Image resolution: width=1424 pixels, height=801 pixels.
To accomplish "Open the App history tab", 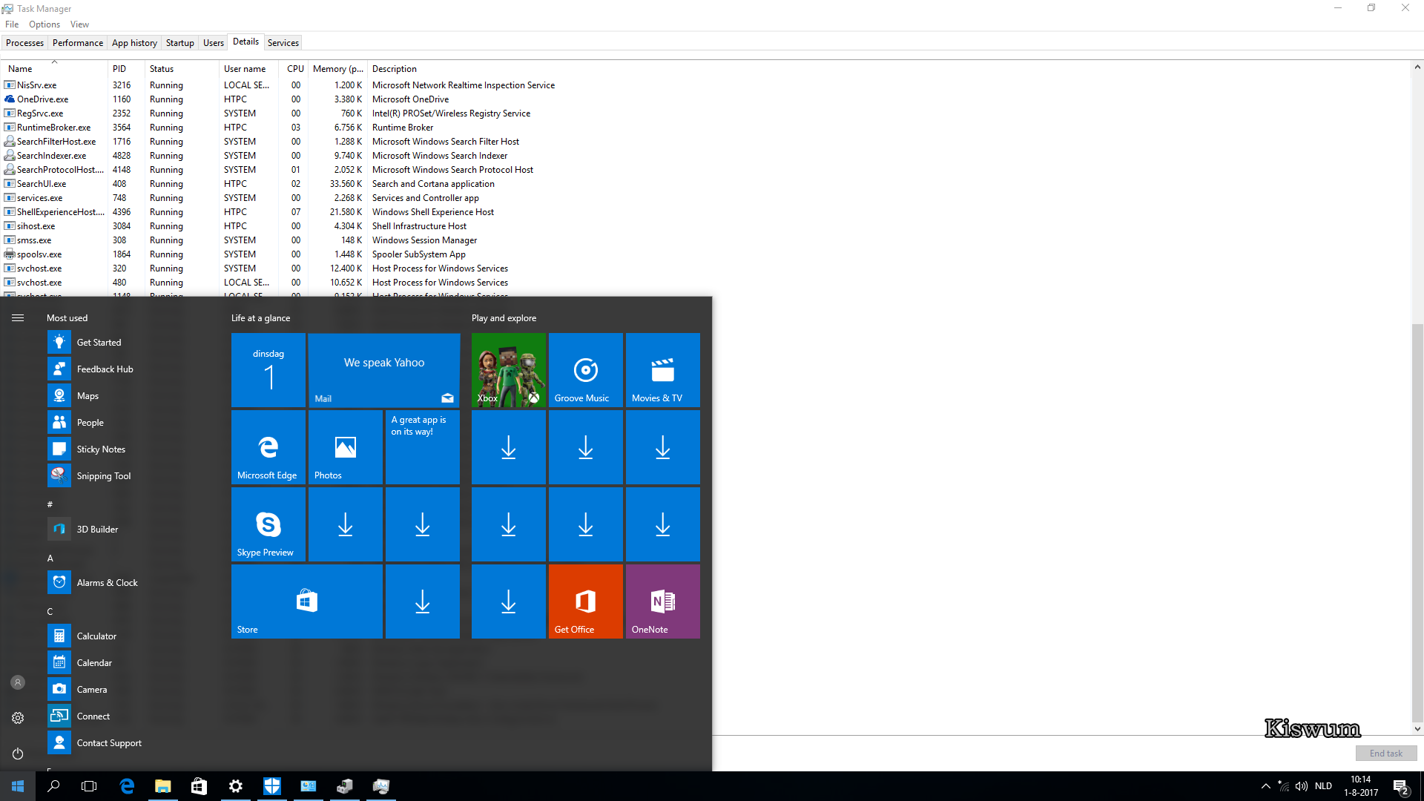I will [x=134, y=42].
